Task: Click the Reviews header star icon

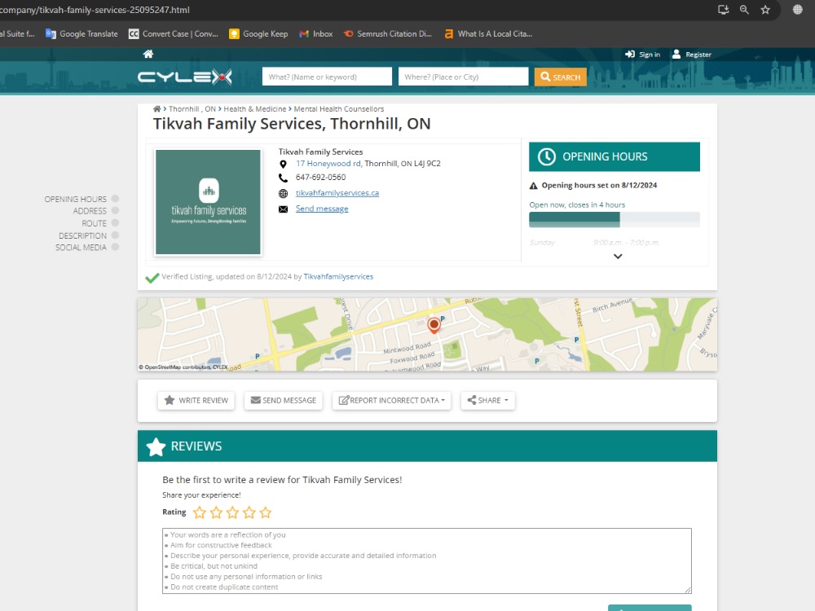Action: click(156, 446)
